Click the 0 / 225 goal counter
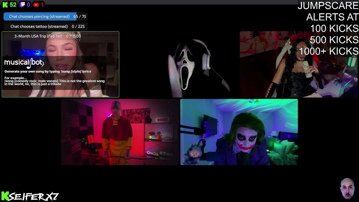 (78, 26)
